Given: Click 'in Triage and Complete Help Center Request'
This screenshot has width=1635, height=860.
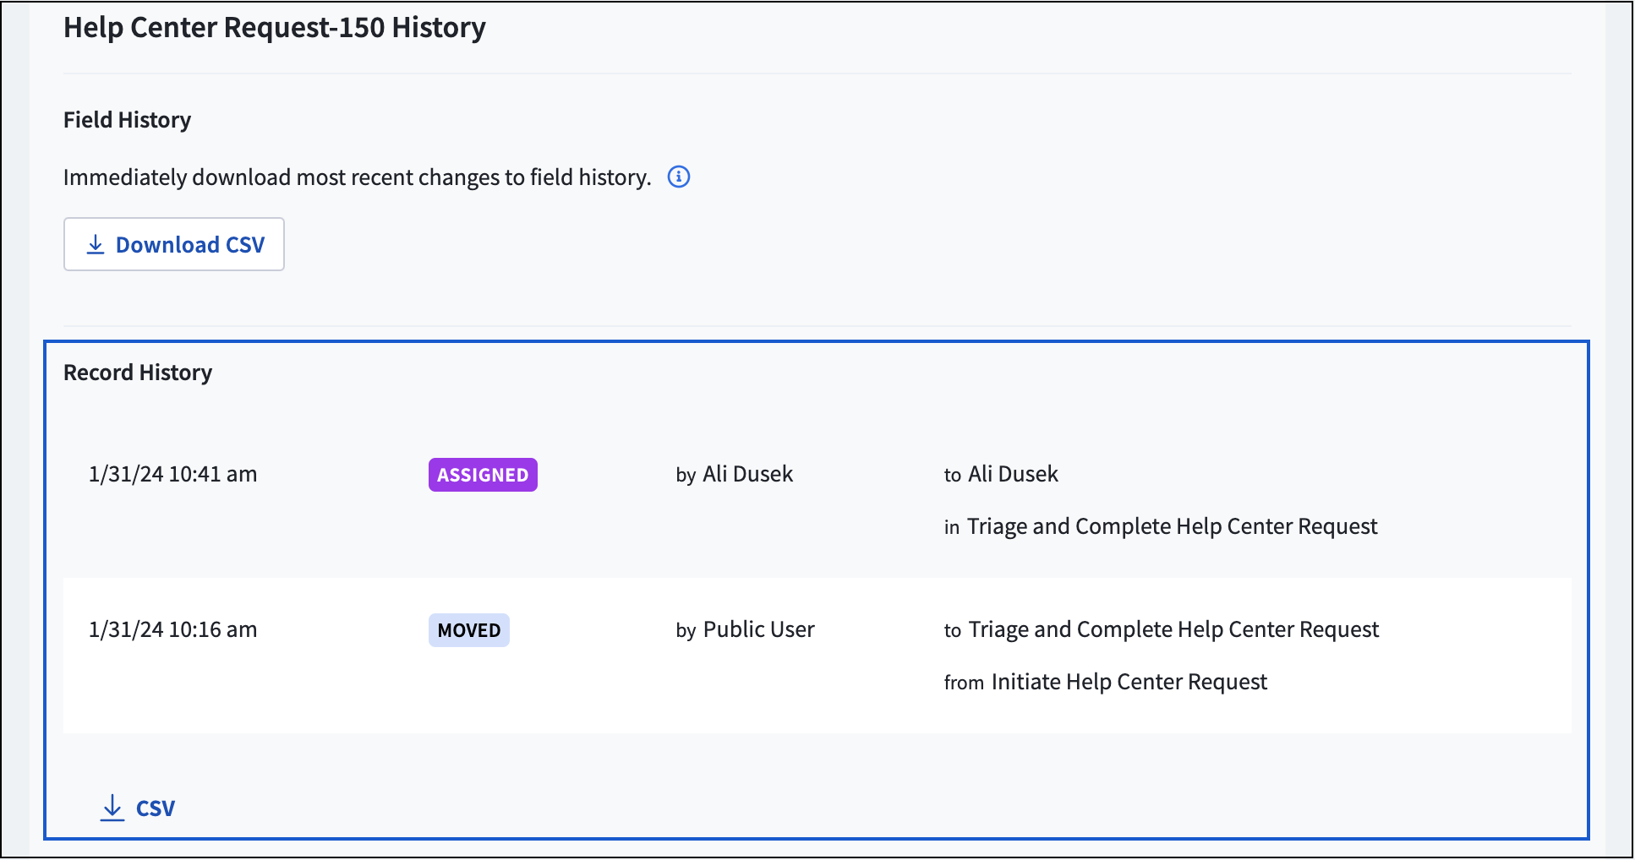Looking at the screenshot, I should [1161, 526].
